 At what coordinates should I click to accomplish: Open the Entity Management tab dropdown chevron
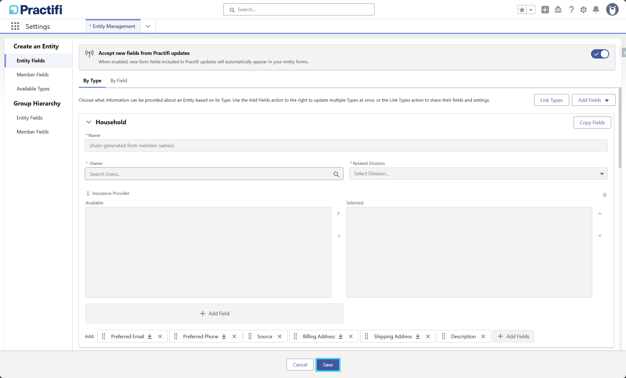(148, 26)
